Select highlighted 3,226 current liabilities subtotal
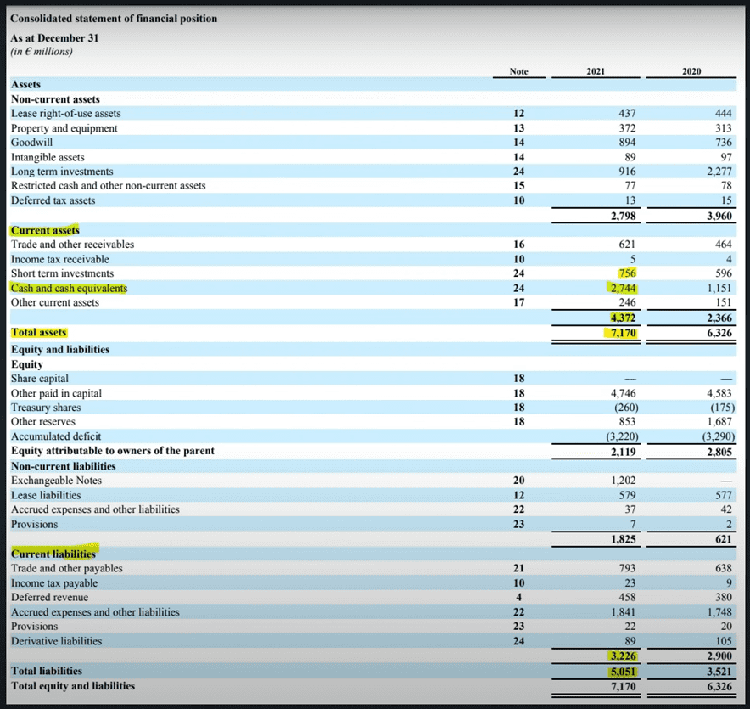Image resolution: width=750 pixels, height=709 pixels. coord(623,656)
